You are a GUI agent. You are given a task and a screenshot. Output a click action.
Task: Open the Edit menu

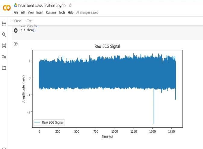click(23, 13)
